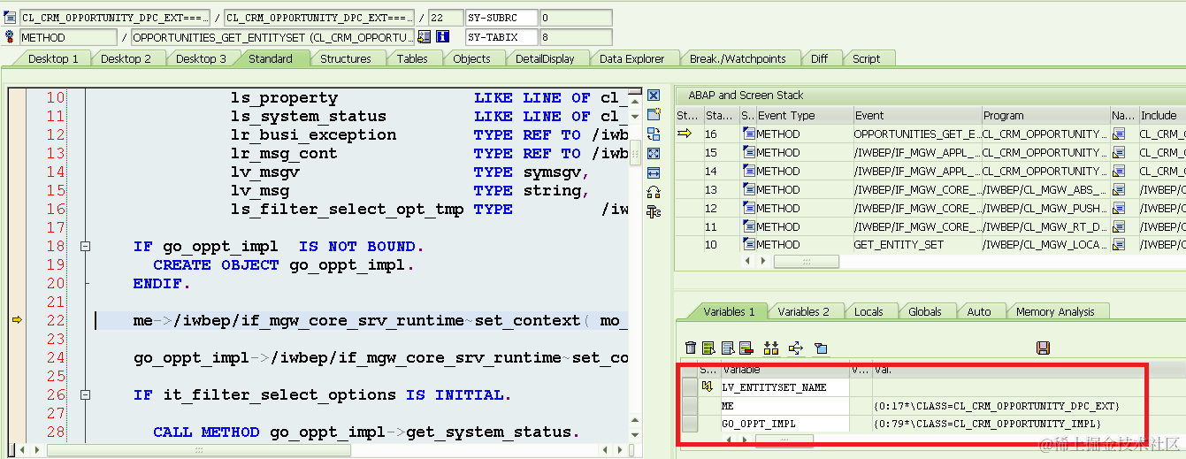Screen dimensions: 1186x459
Task: Open the Objects tab
Action: 471,58
